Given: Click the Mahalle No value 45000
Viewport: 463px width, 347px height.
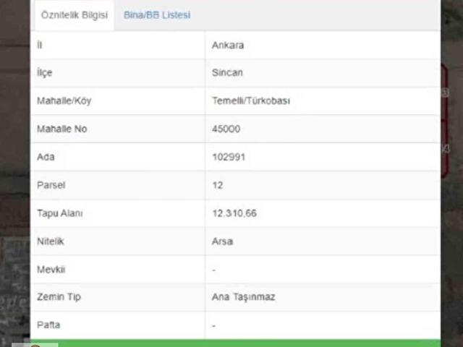Looking at the screenshot, I should coord(226,129).
